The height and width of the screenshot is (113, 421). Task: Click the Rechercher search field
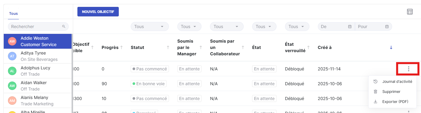click(x=34, y=26)
